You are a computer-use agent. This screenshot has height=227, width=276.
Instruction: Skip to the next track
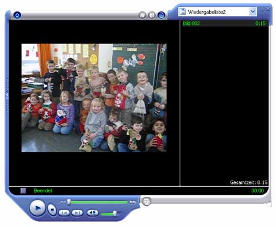(x=77, y=213)
